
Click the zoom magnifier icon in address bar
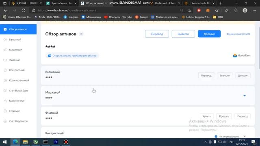(182, 11)
